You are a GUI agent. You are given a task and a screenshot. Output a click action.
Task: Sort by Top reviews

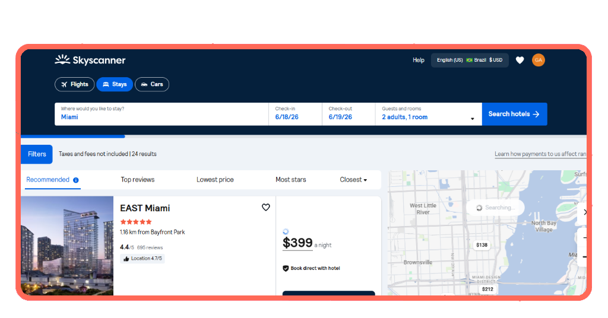138,180
